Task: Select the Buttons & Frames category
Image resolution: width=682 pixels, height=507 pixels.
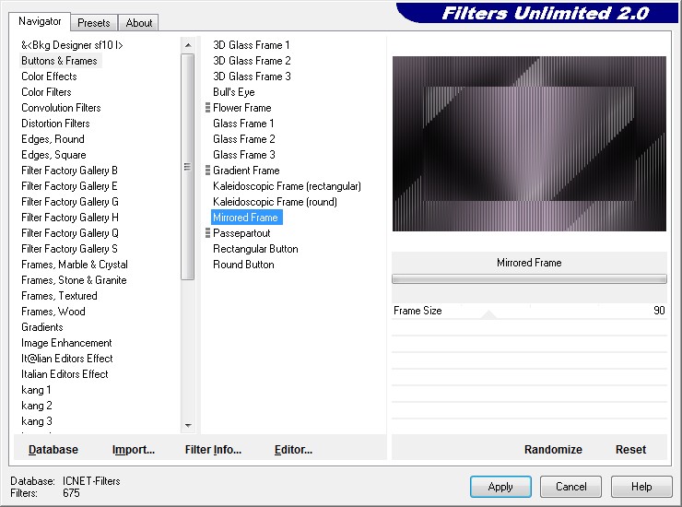Action: click(60, 61)
